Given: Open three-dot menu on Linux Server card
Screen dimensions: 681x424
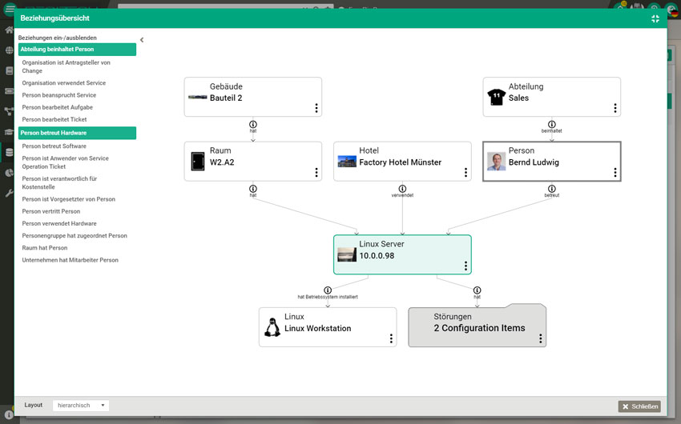Looking at the screenshot, I should coord(465,266).
